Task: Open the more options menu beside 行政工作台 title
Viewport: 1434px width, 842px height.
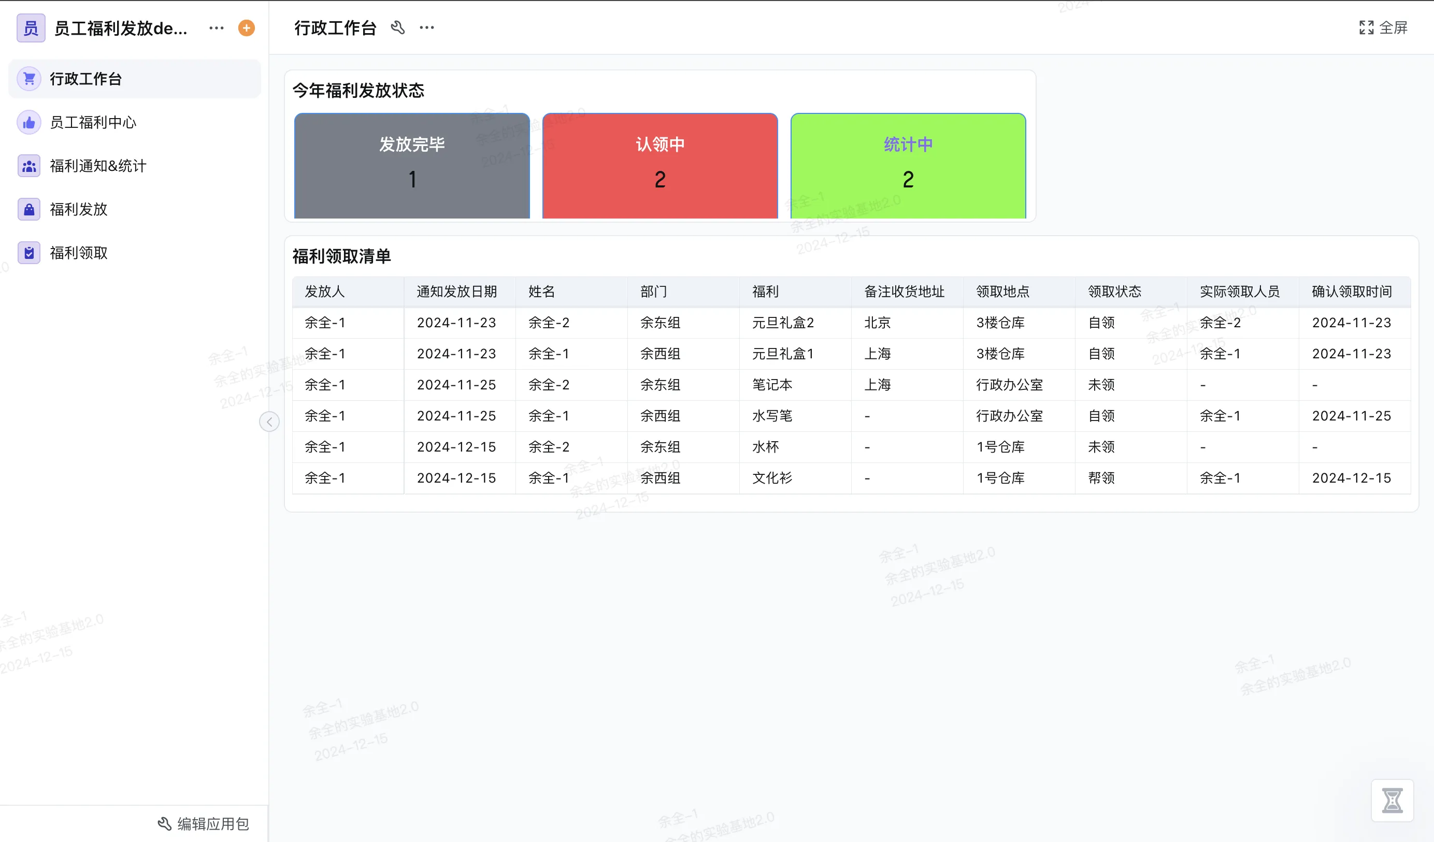Action: click(x=426, y=27)
